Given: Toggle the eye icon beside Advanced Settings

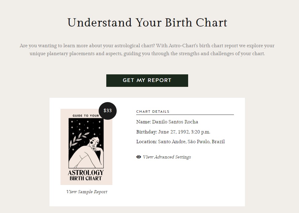Looking at the screenshot, I should pyautogui.click(x=139, y=157).
